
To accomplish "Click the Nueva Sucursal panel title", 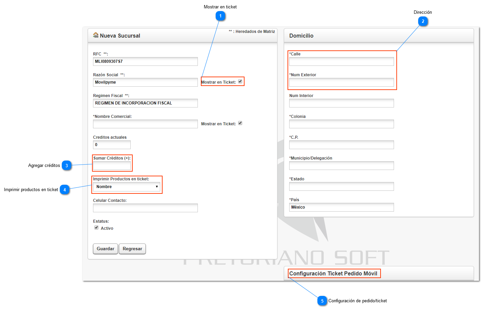I will click(120, 36).
